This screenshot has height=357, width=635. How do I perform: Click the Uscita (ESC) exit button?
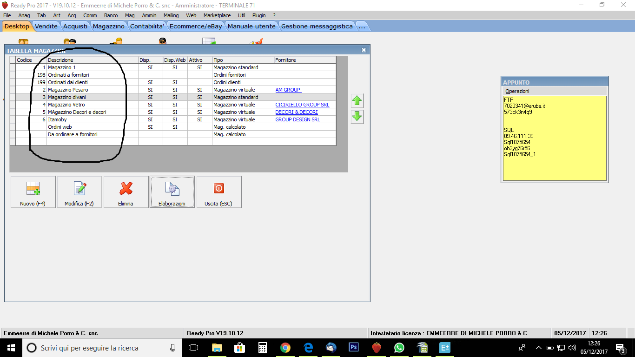(219, 192)
